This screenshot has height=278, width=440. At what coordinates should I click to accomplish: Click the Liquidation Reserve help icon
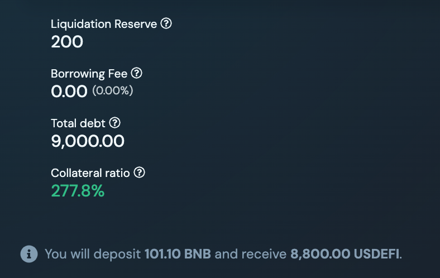pos(166,24)
